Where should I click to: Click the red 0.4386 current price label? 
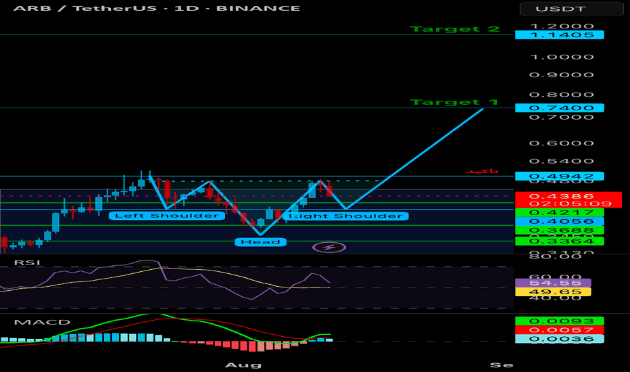(x=568, y=196)
